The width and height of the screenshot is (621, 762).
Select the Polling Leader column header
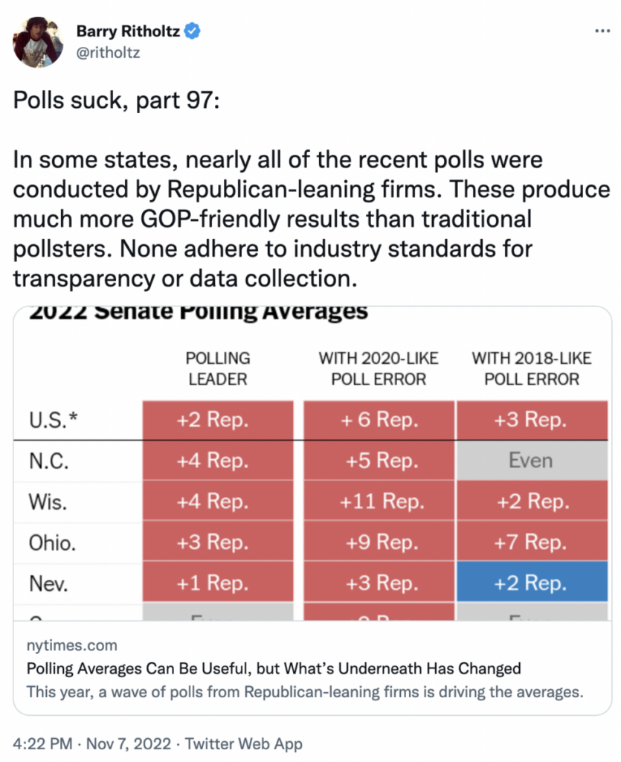(218, 368)
